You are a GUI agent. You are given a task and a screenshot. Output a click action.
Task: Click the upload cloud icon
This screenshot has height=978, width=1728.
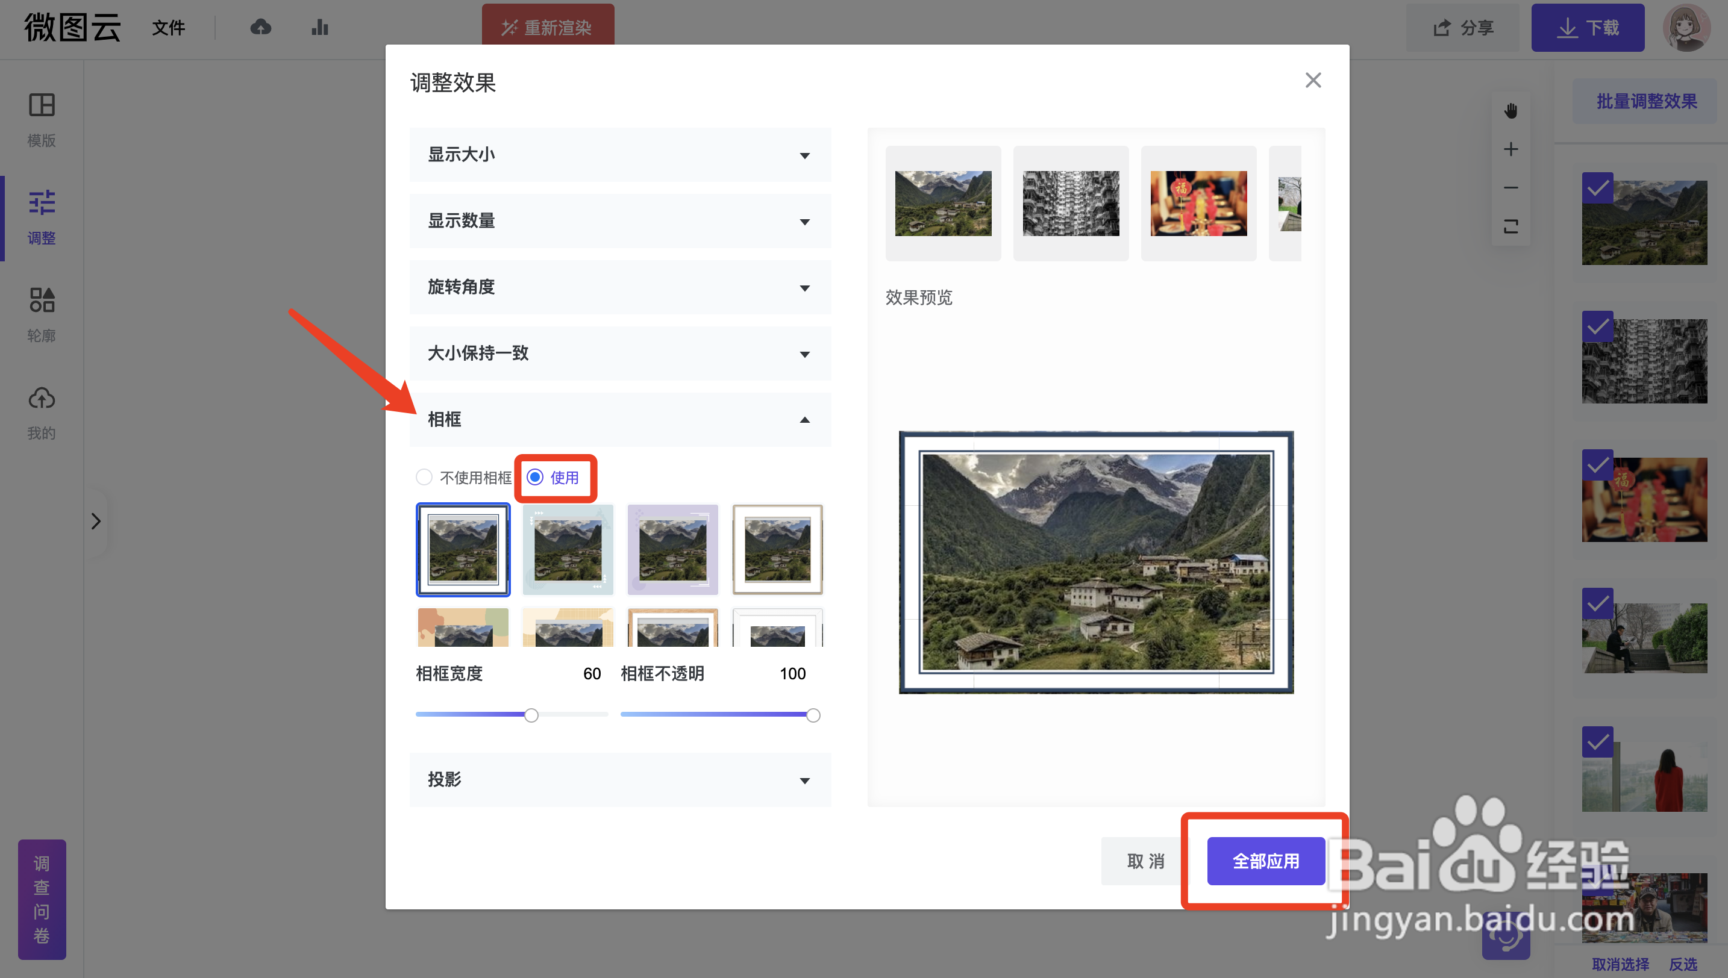tap(261, 27)
